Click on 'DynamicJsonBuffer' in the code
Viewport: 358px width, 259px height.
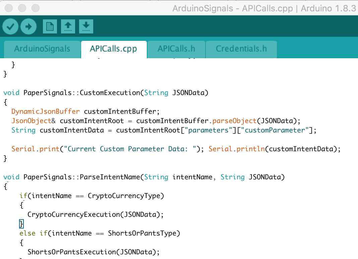[x=46, y=111]
